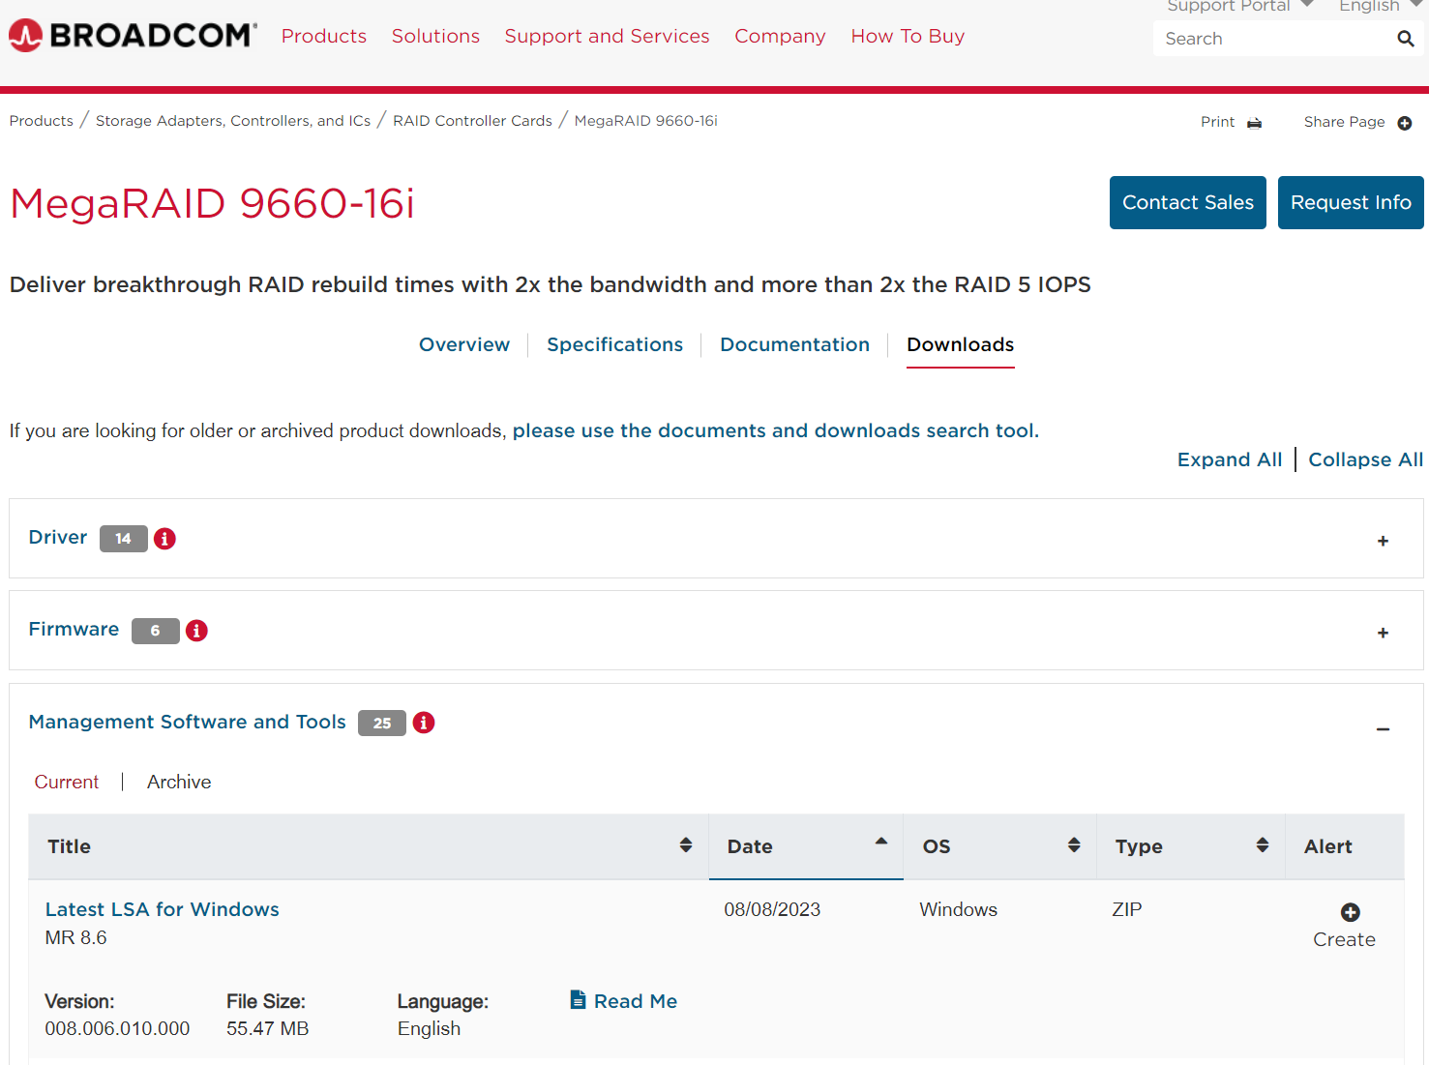Click the Contact Sales button

(x=1187, y=202)
